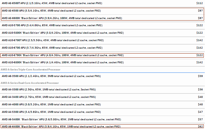Select the AMD A4-4000 APU row

coord(51,104)
